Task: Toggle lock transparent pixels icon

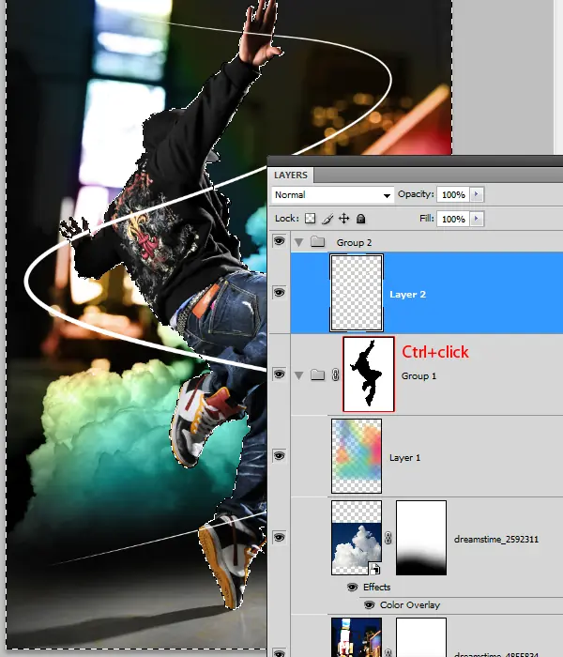Action: click(310, 219)
